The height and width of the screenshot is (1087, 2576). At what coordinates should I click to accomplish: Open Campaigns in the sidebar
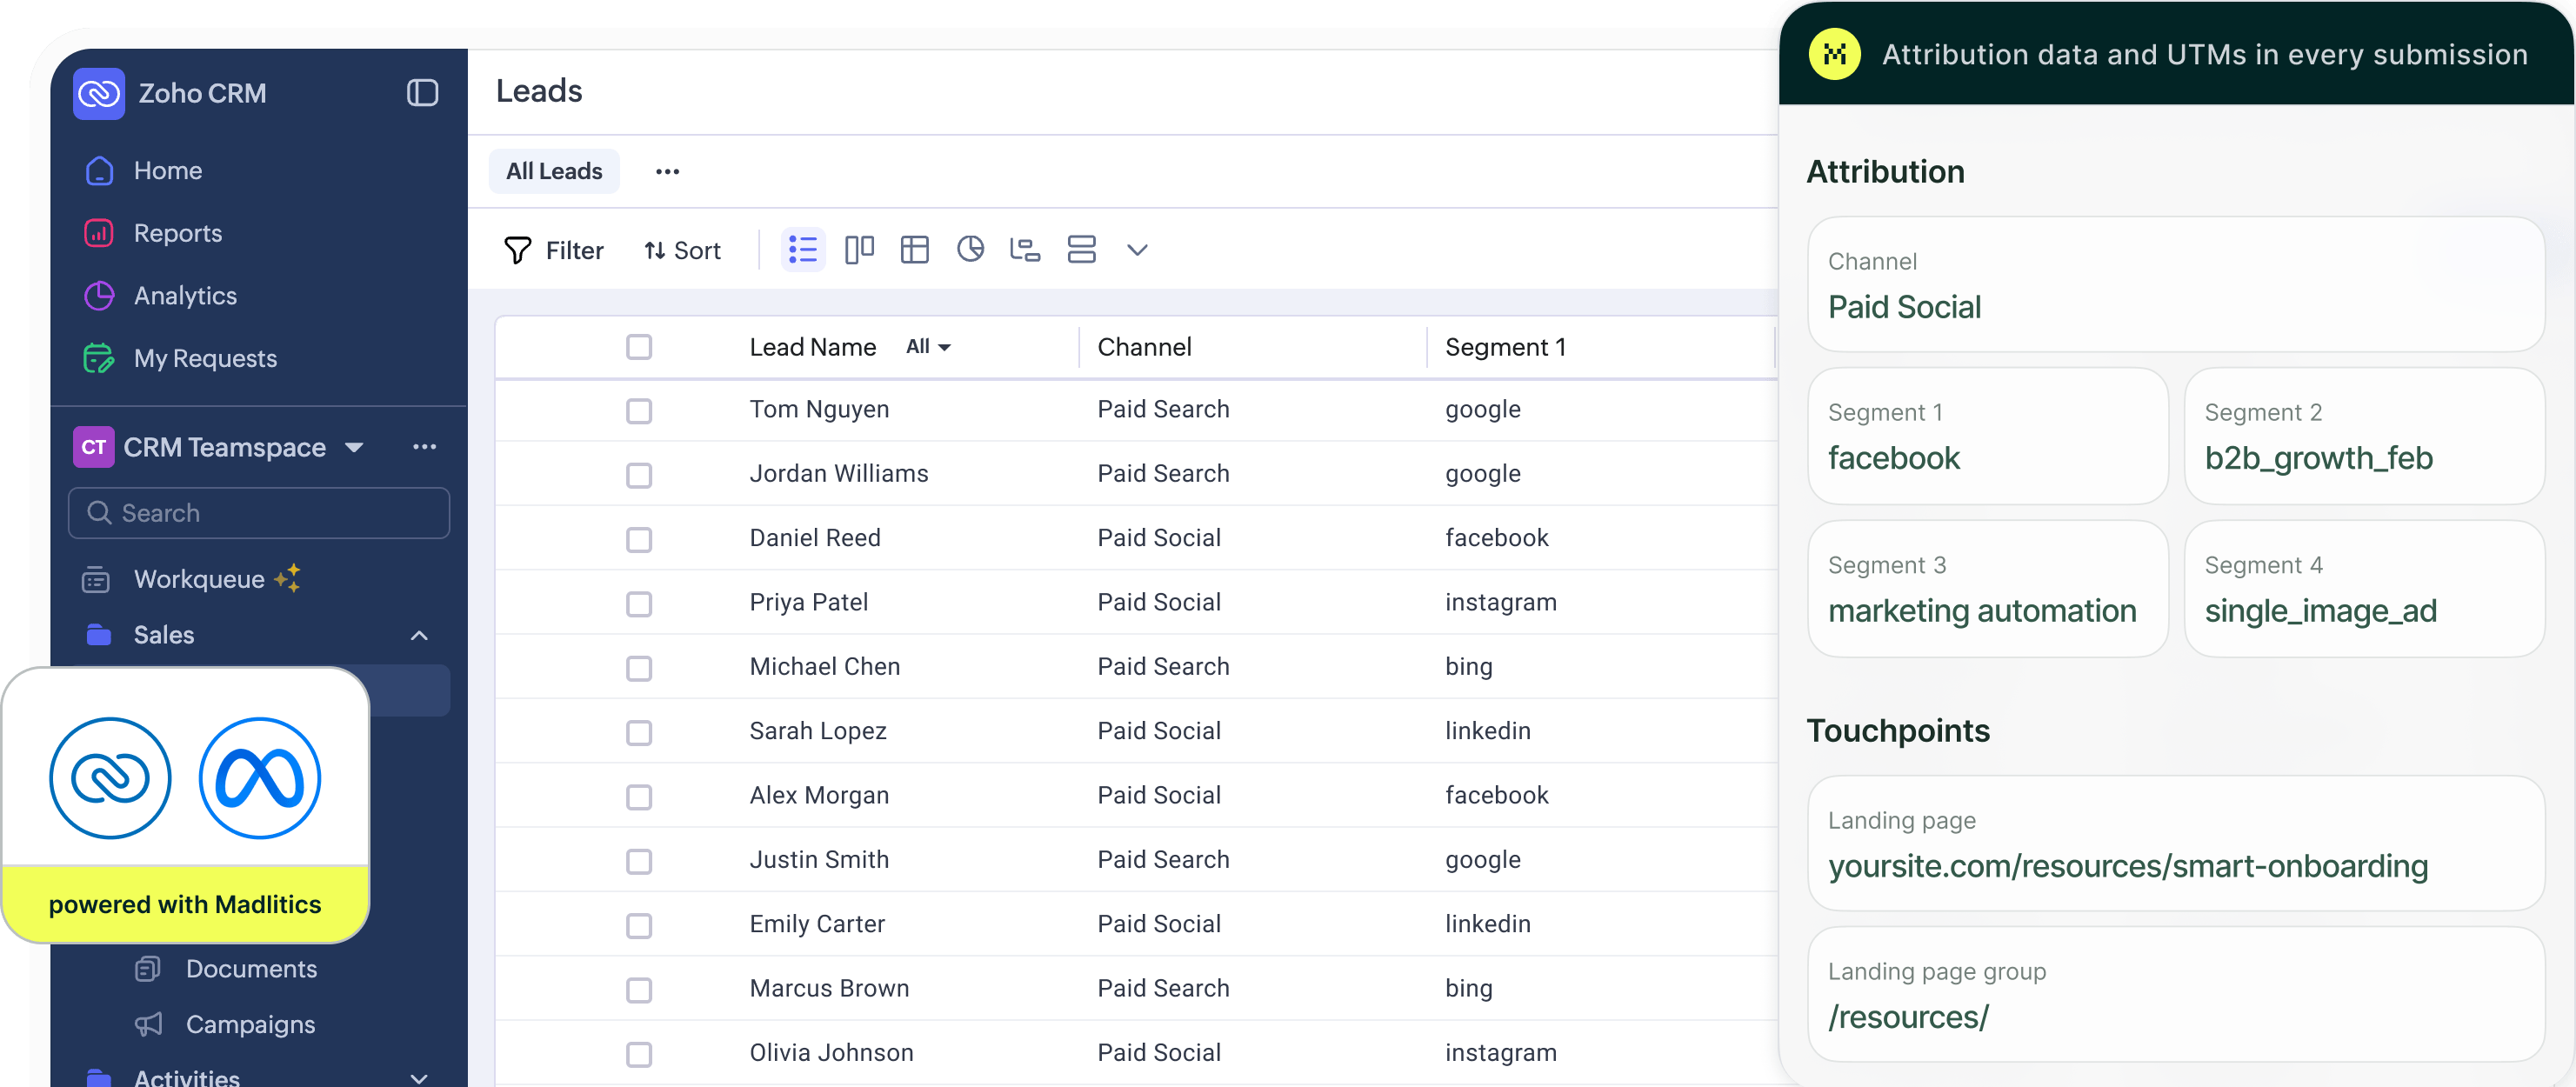[250, 1024]
